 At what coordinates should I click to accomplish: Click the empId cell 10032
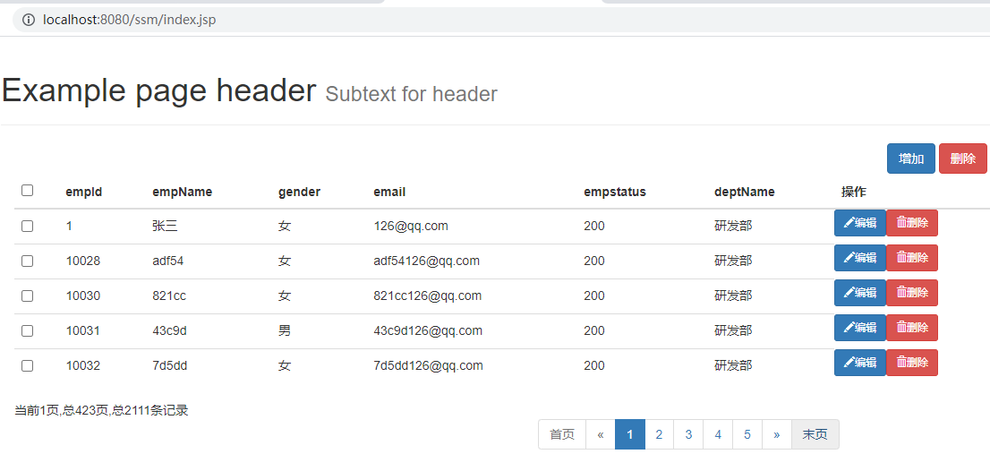coord(83,365)
